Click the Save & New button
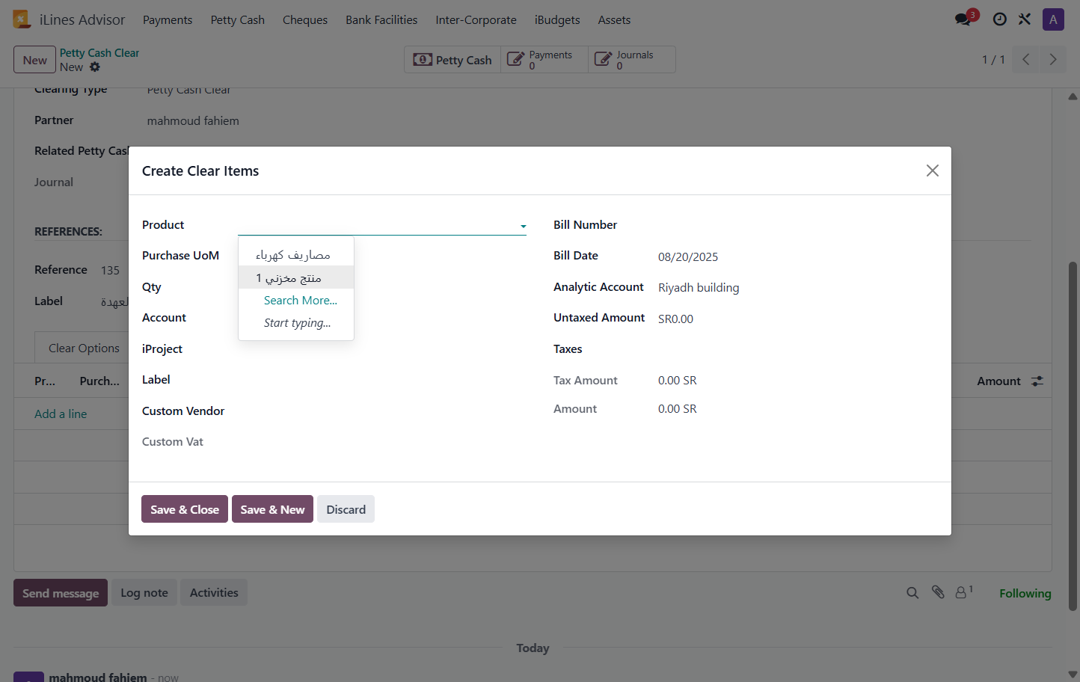This screenshot has height=682, width=1080. tap(272, 509)
